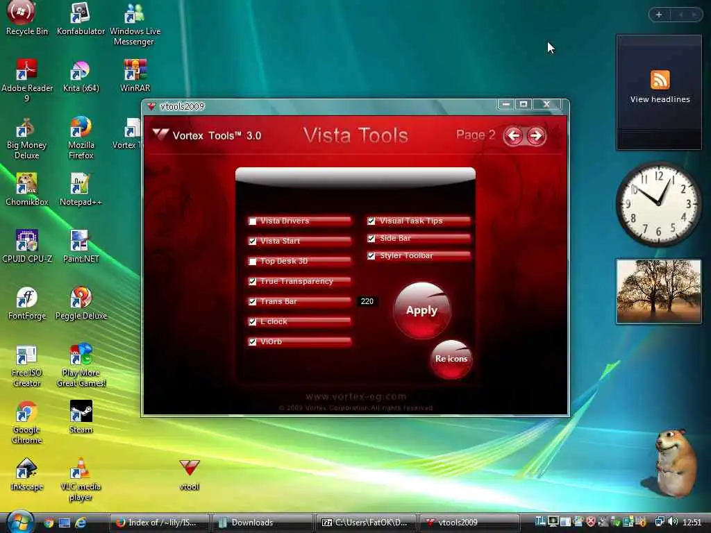Select the Krita (x64) shortcut
The image size is (711, 533).
81,76
